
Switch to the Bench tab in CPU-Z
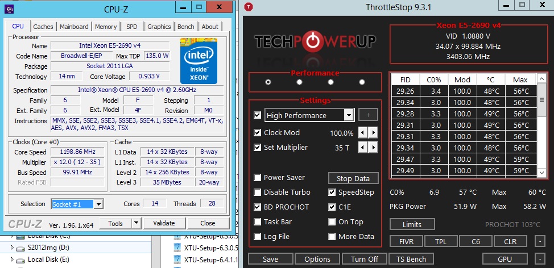[x=186, y=27]
